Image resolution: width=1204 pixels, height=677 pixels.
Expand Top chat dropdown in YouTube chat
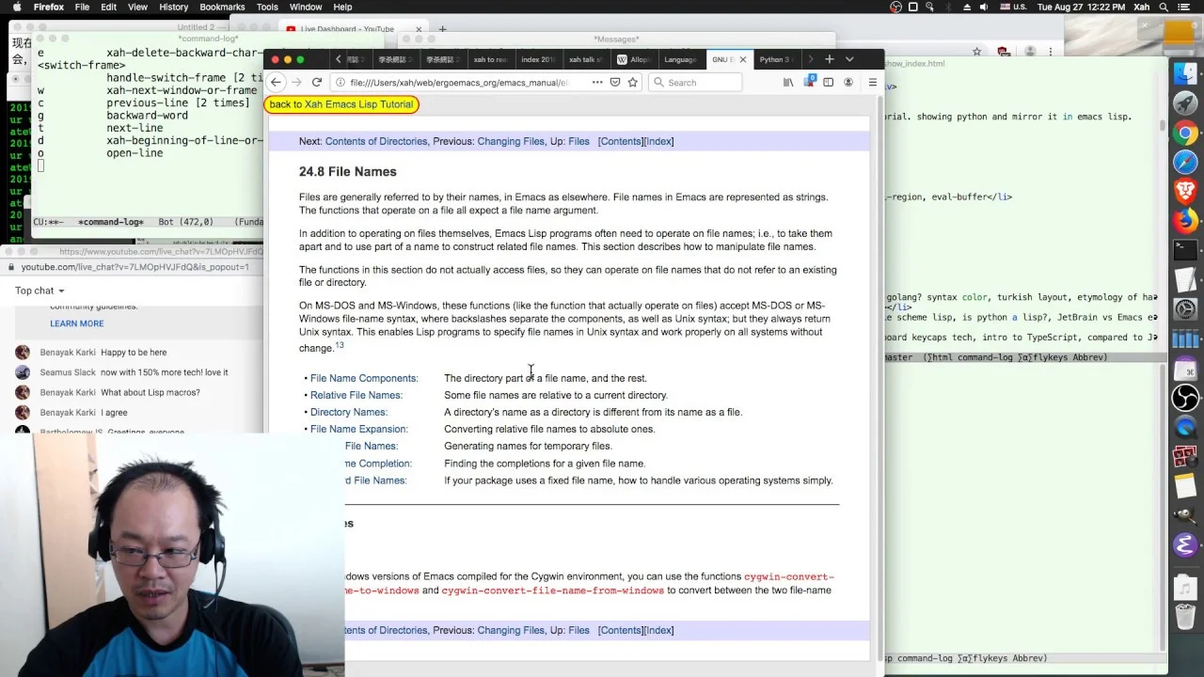[x=40, y=291]
